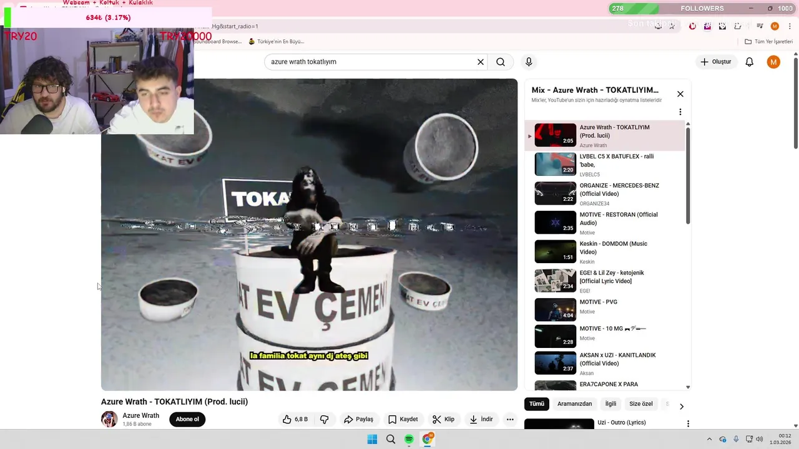
Task: Click the İndir download button
Action: [x=481, y=419]
